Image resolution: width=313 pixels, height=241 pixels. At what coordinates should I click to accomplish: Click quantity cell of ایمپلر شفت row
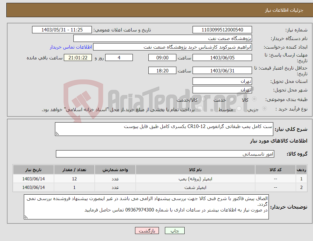pyautogui.click(x=74, y=188)
